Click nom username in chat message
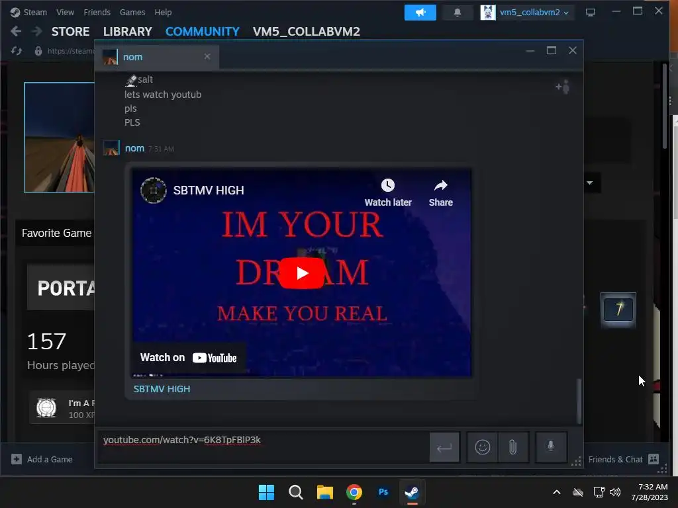 pyautogui.click(x=134, y=148)
